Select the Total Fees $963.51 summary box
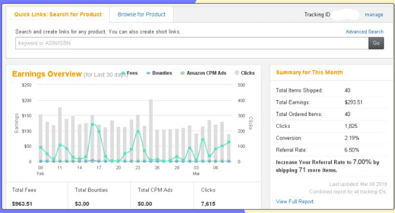 37,196
